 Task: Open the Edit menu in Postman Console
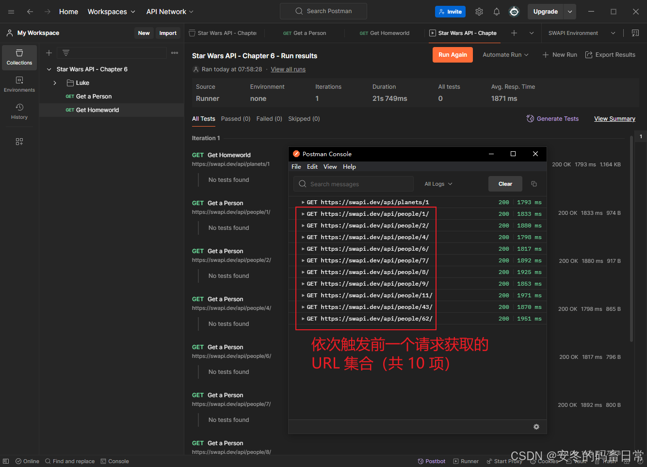[312, 166]
